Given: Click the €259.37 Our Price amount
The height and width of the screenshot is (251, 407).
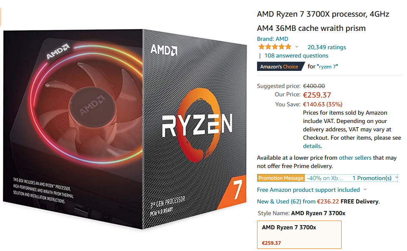Looking at the screenshot, I should click(x=317, y=95).
